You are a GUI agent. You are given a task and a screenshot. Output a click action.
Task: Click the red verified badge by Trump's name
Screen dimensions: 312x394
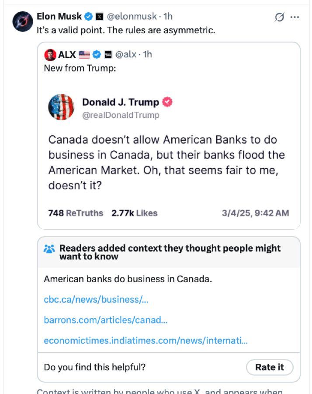click(x=167, y=102)
